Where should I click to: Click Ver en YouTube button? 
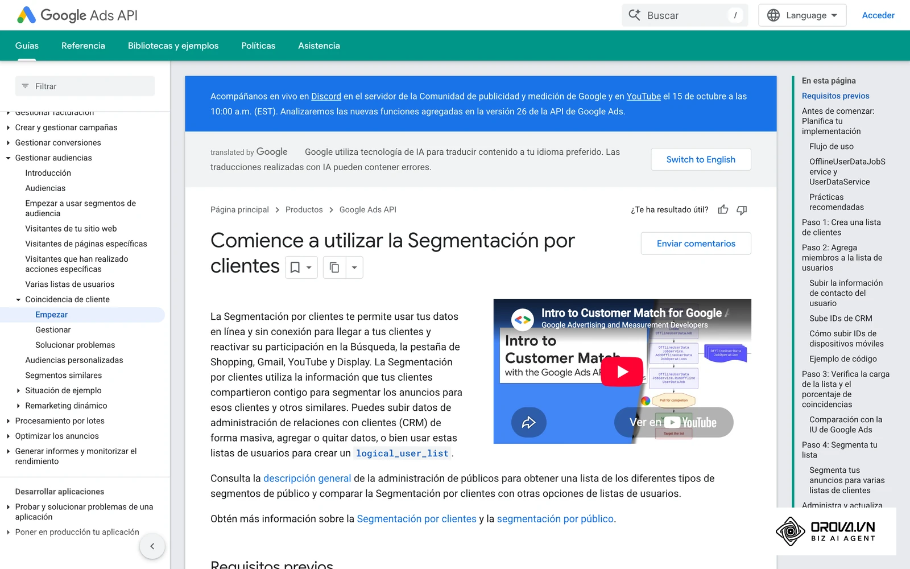(673, 422)
